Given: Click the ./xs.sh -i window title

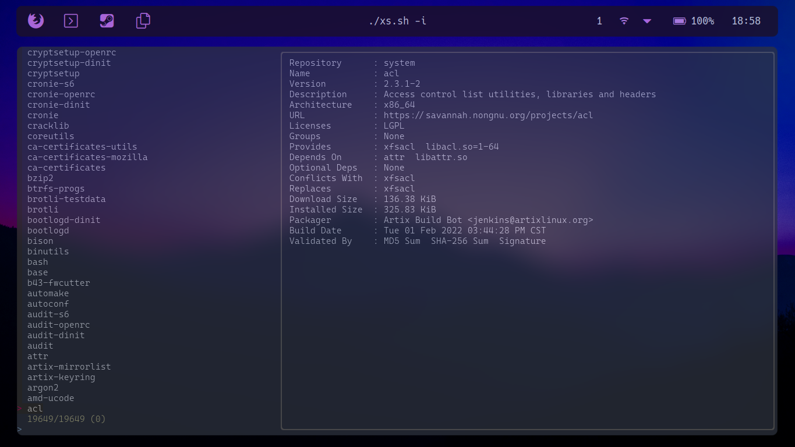Looking at the screenshot, I should [398, 20].
